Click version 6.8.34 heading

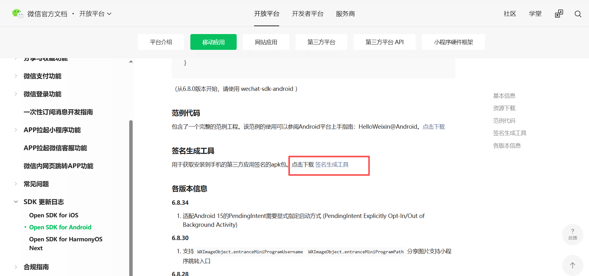pos(180,203)
